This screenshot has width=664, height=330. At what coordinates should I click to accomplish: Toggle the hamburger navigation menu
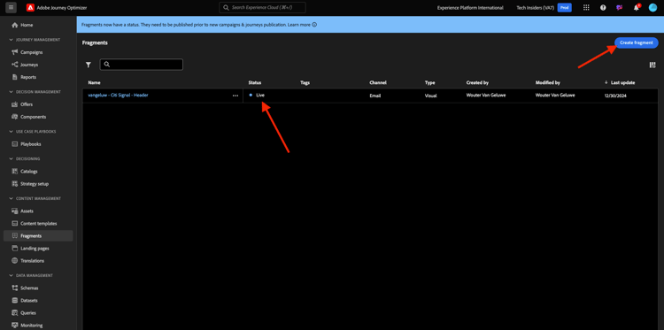pos(11,7)
